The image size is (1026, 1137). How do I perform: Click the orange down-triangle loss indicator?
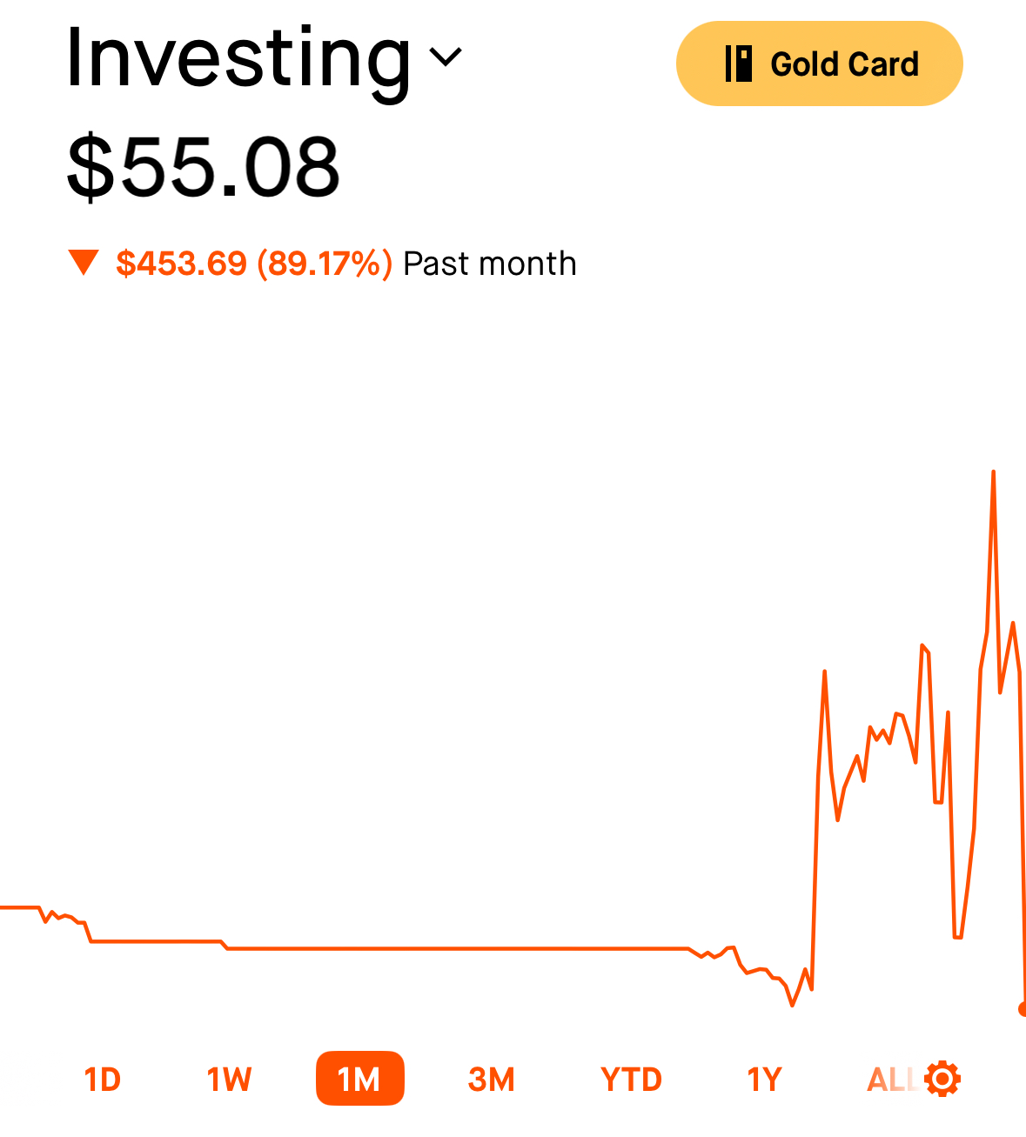point(84,263)
